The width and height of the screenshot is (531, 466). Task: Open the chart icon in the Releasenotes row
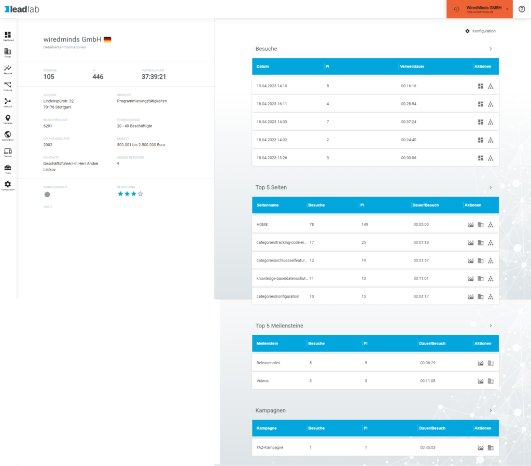481,363
